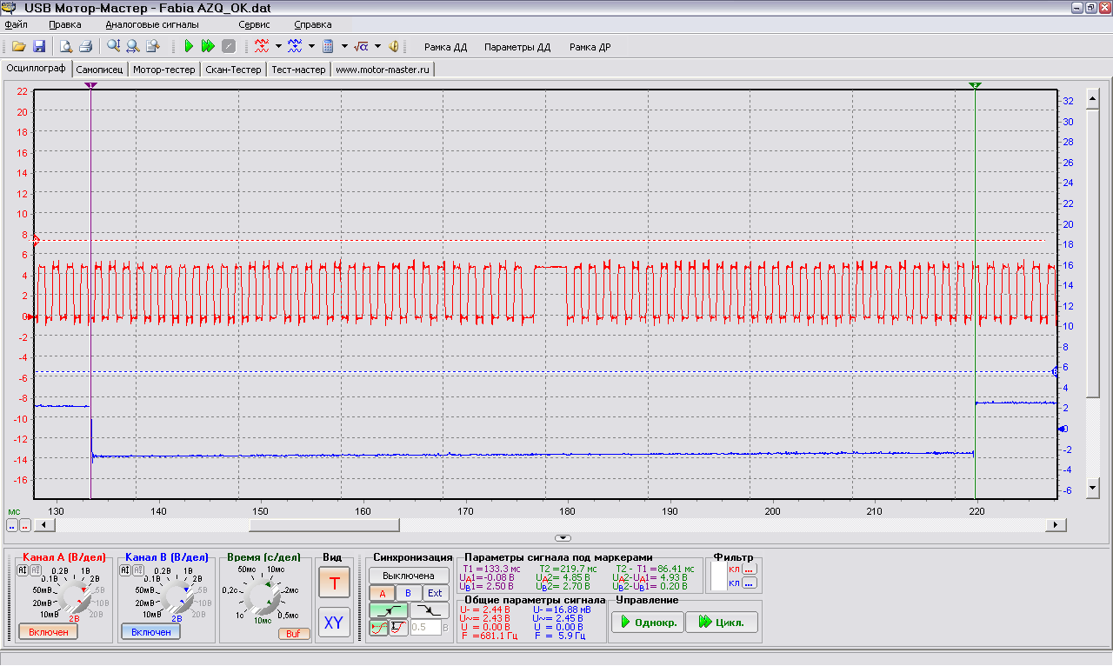The height and width of the screenshot is (666, 1113).
Task: Expand the calculator icon dropdown arrow
Action: (344, 47)
